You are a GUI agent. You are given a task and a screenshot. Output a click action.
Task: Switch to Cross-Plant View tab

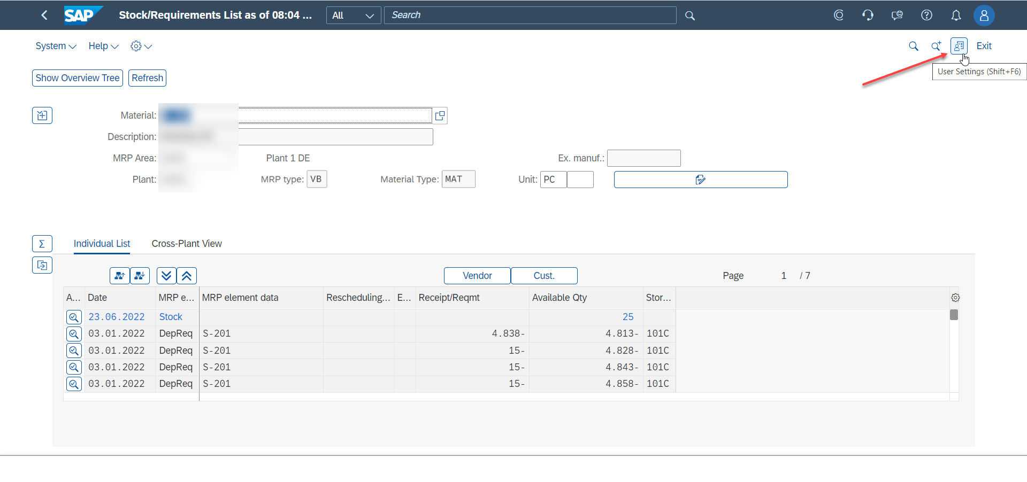point(187,244)
